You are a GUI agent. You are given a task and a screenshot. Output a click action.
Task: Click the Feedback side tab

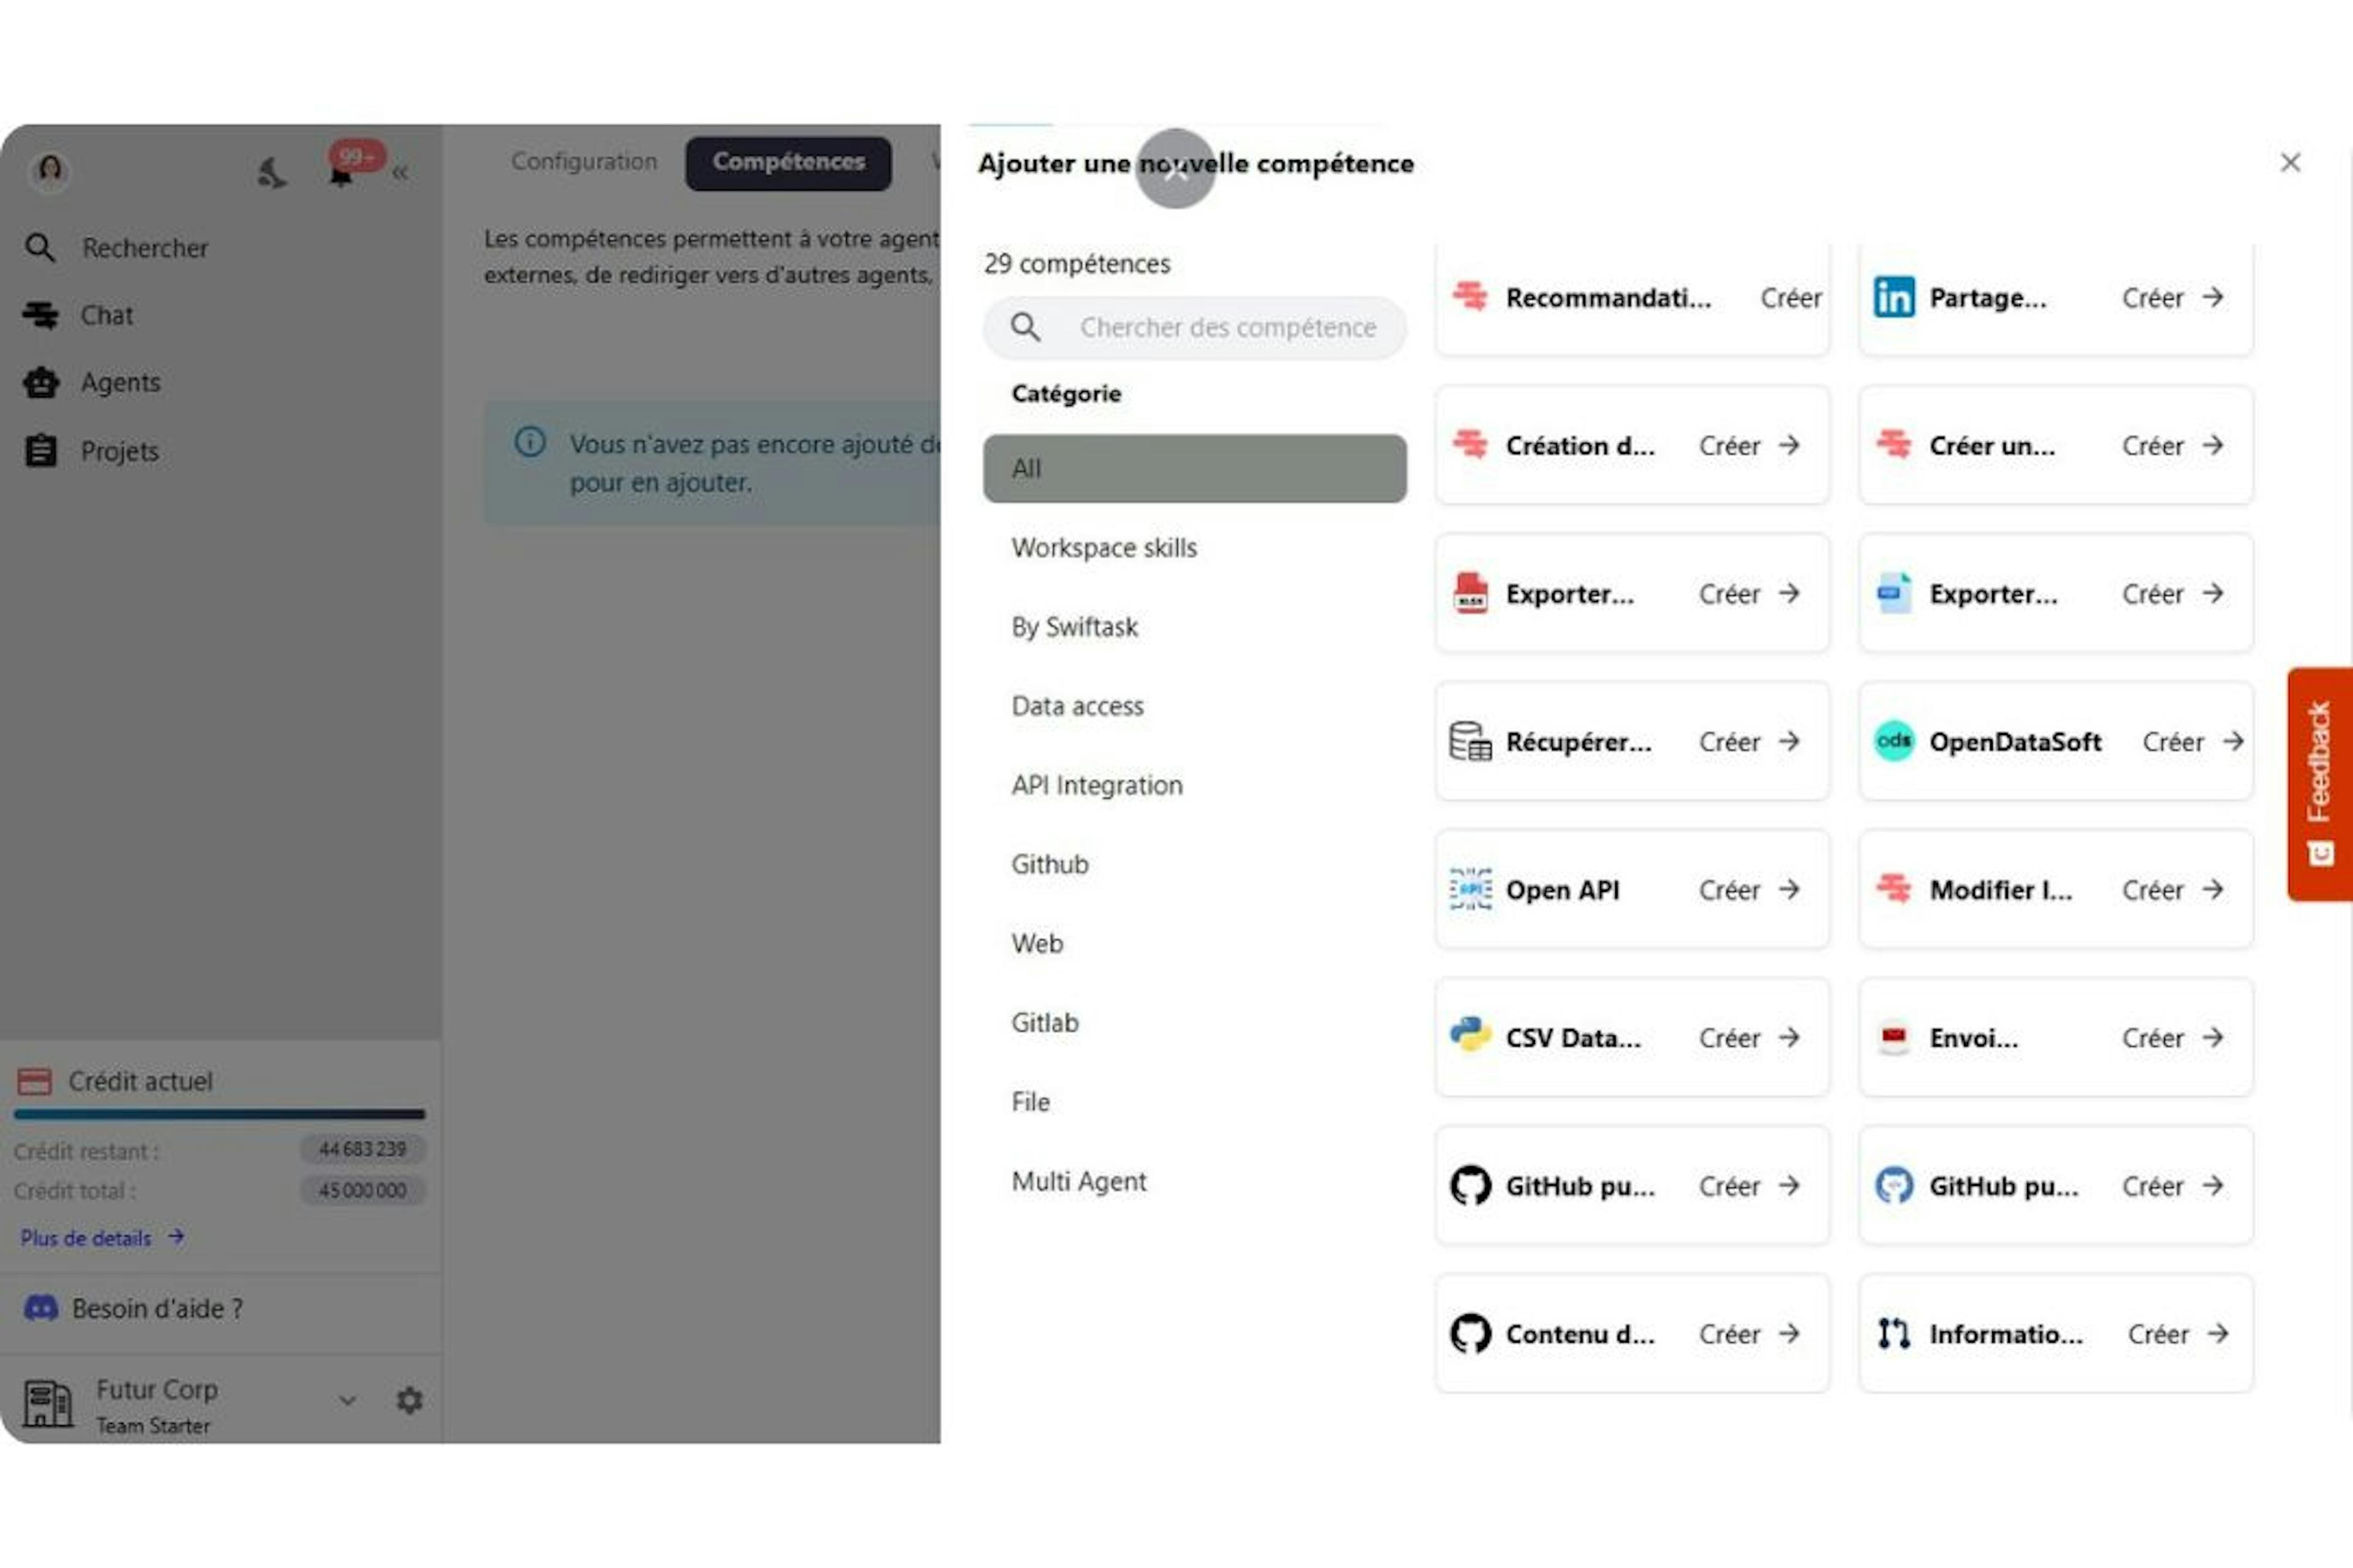tap(2322, 784)
